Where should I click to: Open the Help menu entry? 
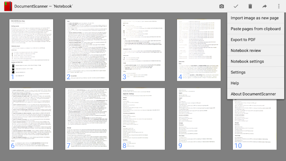tap(256, 83)
